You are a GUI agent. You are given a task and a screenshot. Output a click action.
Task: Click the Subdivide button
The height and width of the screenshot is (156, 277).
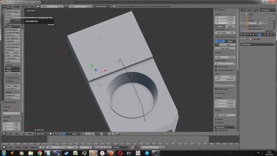[x=13, y=41]
